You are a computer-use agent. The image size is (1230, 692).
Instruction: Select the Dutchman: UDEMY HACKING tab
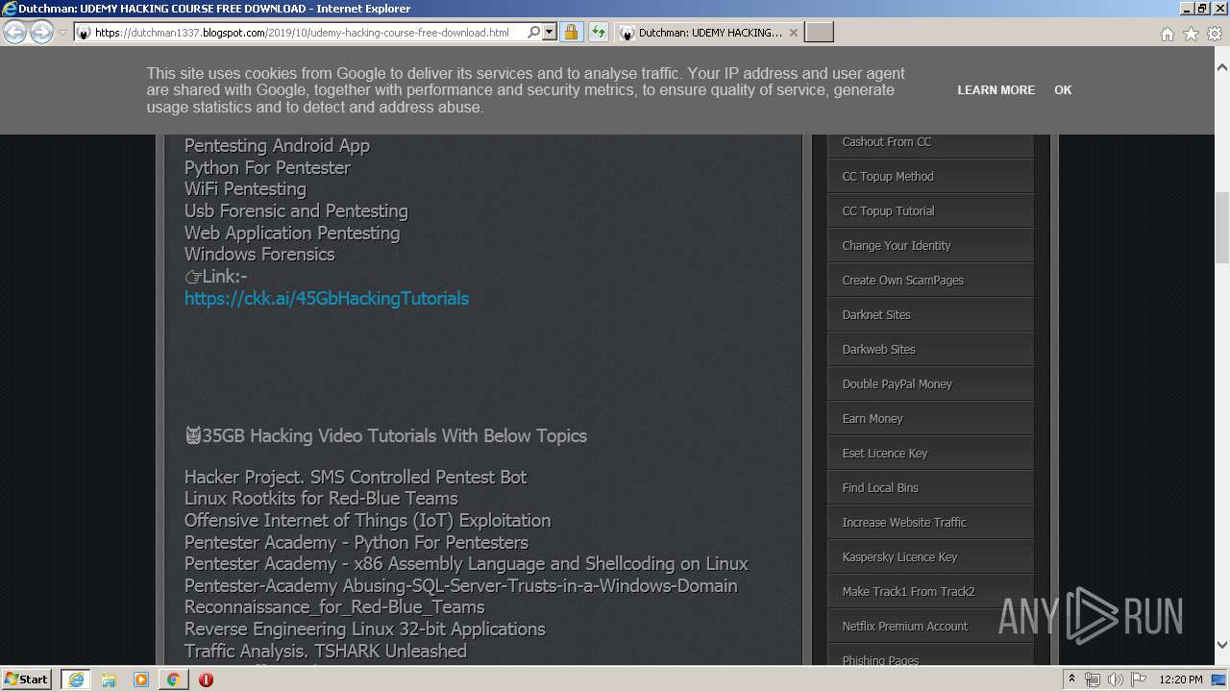click(x=709, y=33)
